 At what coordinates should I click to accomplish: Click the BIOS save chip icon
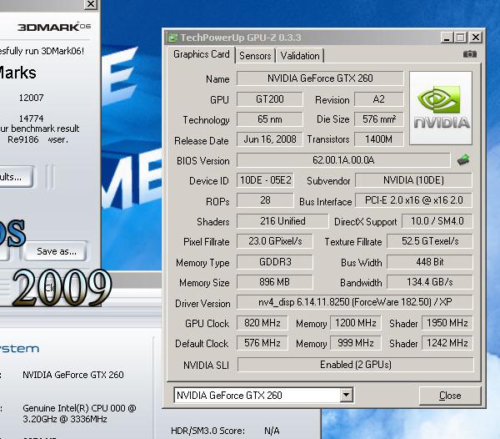pos(463,159)
